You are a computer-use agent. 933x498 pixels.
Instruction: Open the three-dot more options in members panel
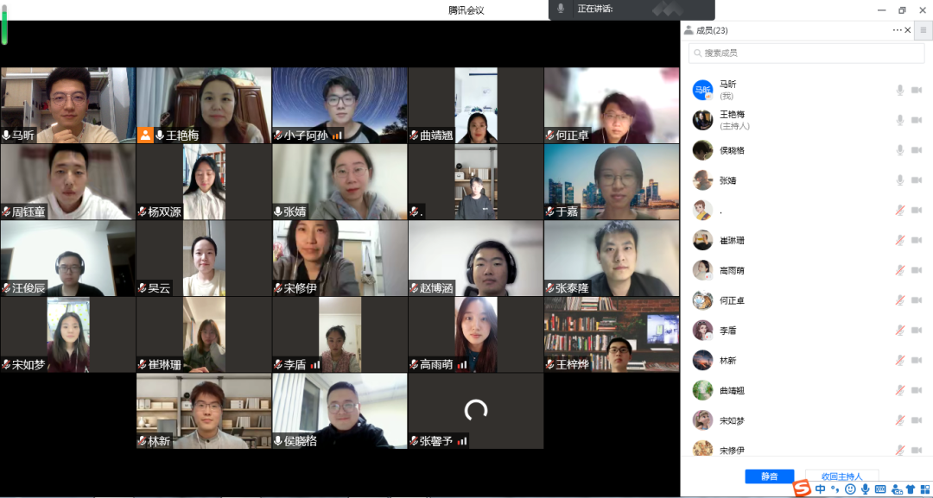[897, 30]
